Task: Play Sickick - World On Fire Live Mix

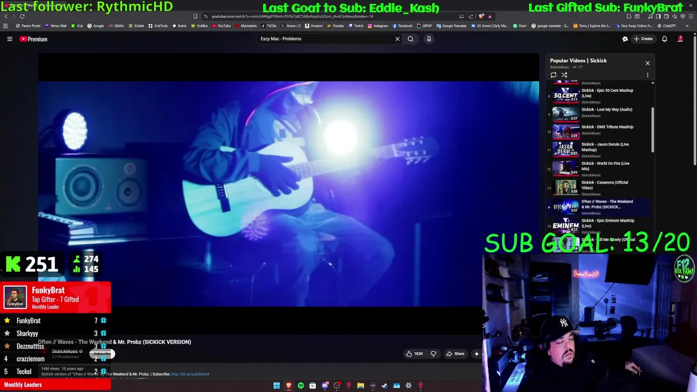Action: tap(599, 168)
